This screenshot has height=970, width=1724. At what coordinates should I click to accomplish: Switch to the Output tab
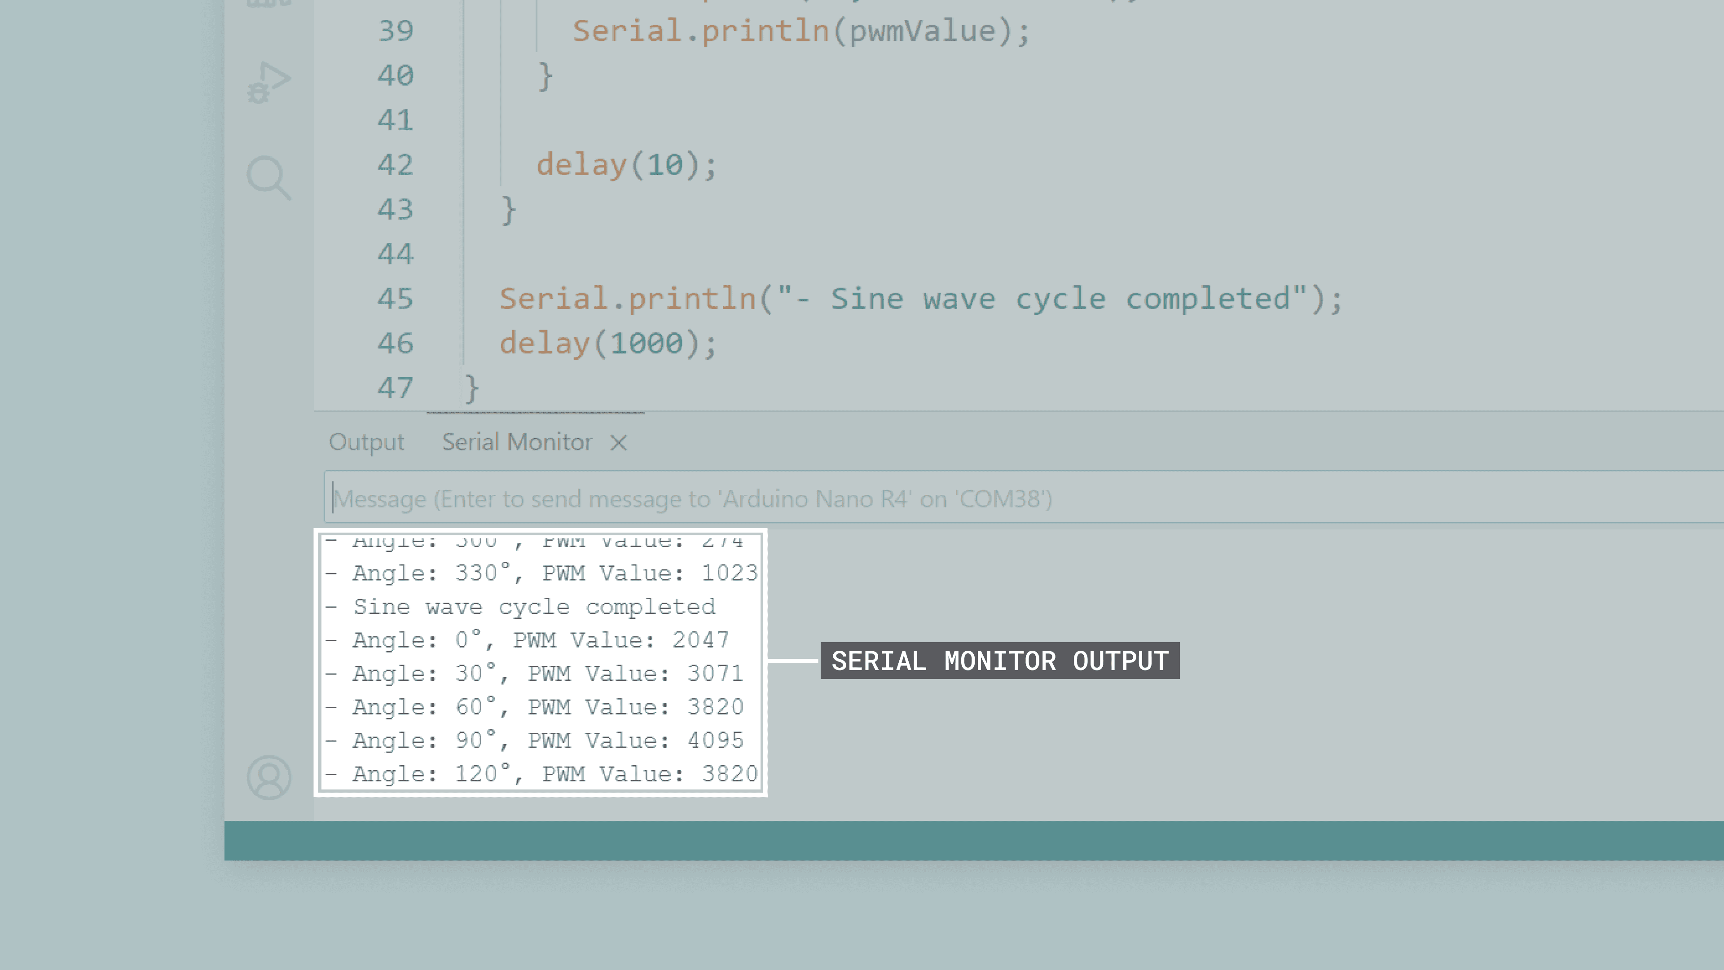tap(366, 442)
